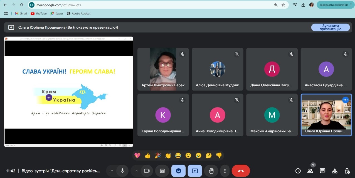
Task: Send thumbs up emoji reaction
Action: [147, 156]
